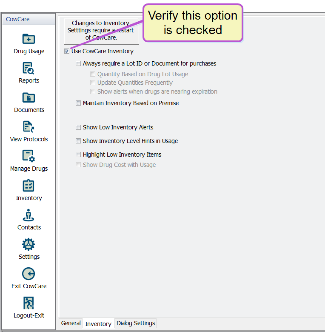Click the Exit CowCare arrow icon
This screenshot has height=332, width=325.
coord(29,274)
